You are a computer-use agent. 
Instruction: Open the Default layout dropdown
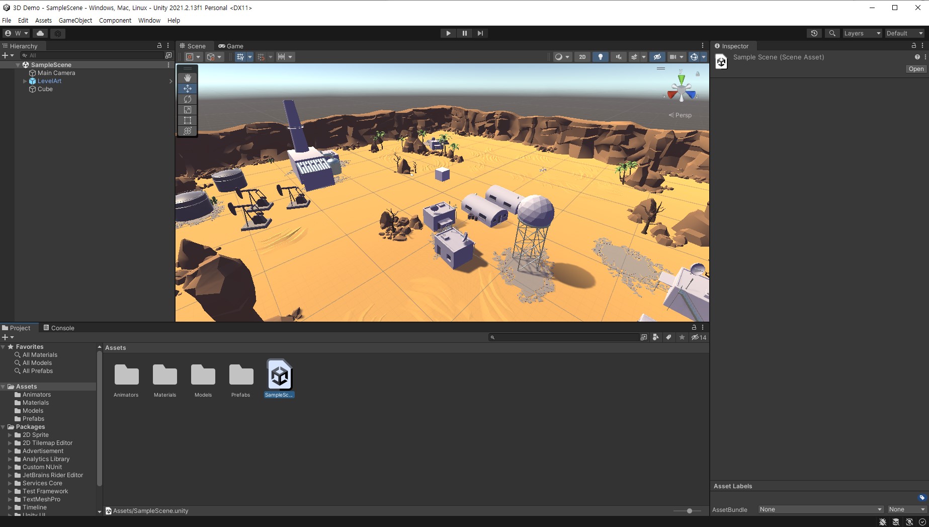coord(904,33)
